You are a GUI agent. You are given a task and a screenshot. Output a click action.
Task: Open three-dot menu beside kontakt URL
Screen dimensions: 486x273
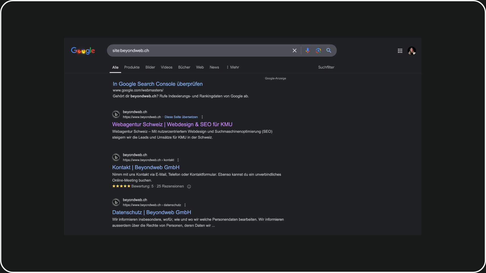click(x=178, y=160)
